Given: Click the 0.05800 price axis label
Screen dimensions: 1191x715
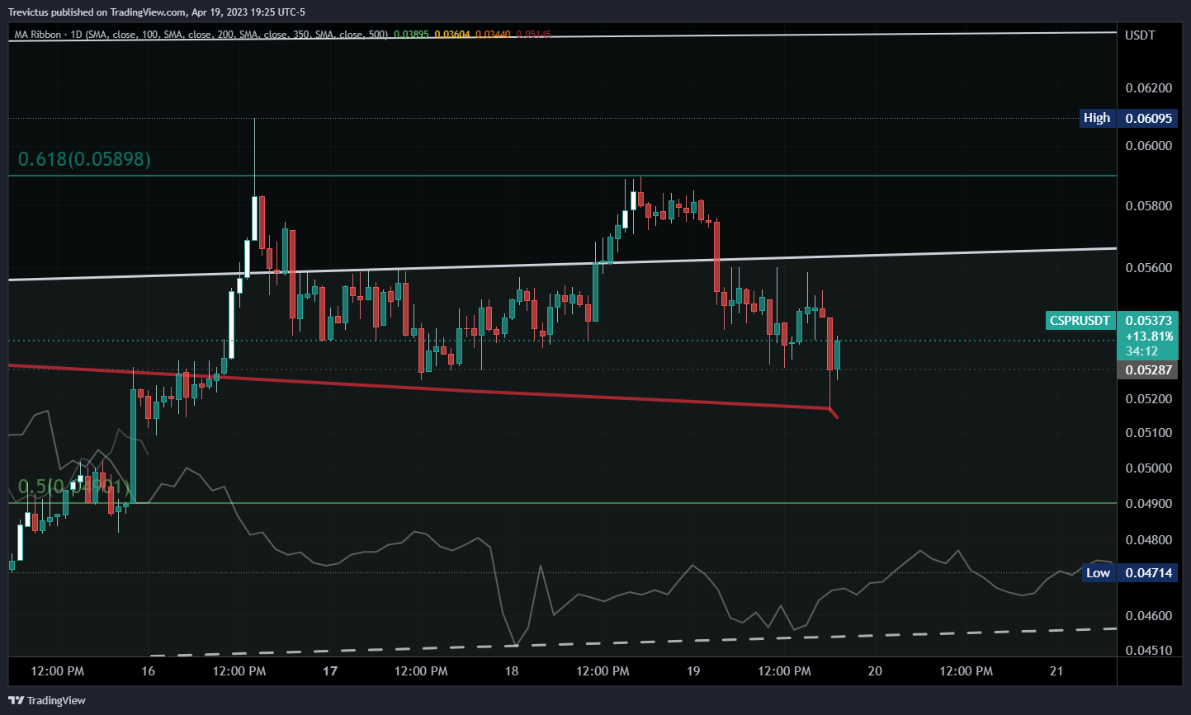Looking at the screenshot, I should pos(1149,205).
